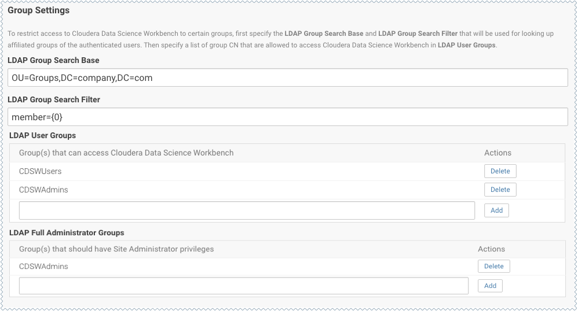The width and height of the screenshot is (578, 311).
Task: Select the CDSWUsers row text
Action: 41,172
